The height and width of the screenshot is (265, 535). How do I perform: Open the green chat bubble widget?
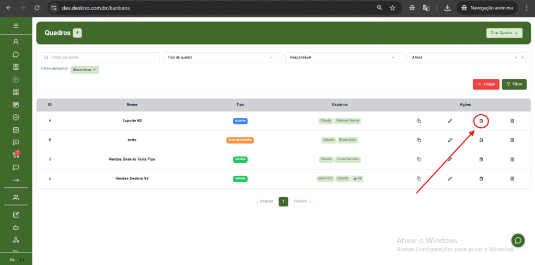point(518,240)
